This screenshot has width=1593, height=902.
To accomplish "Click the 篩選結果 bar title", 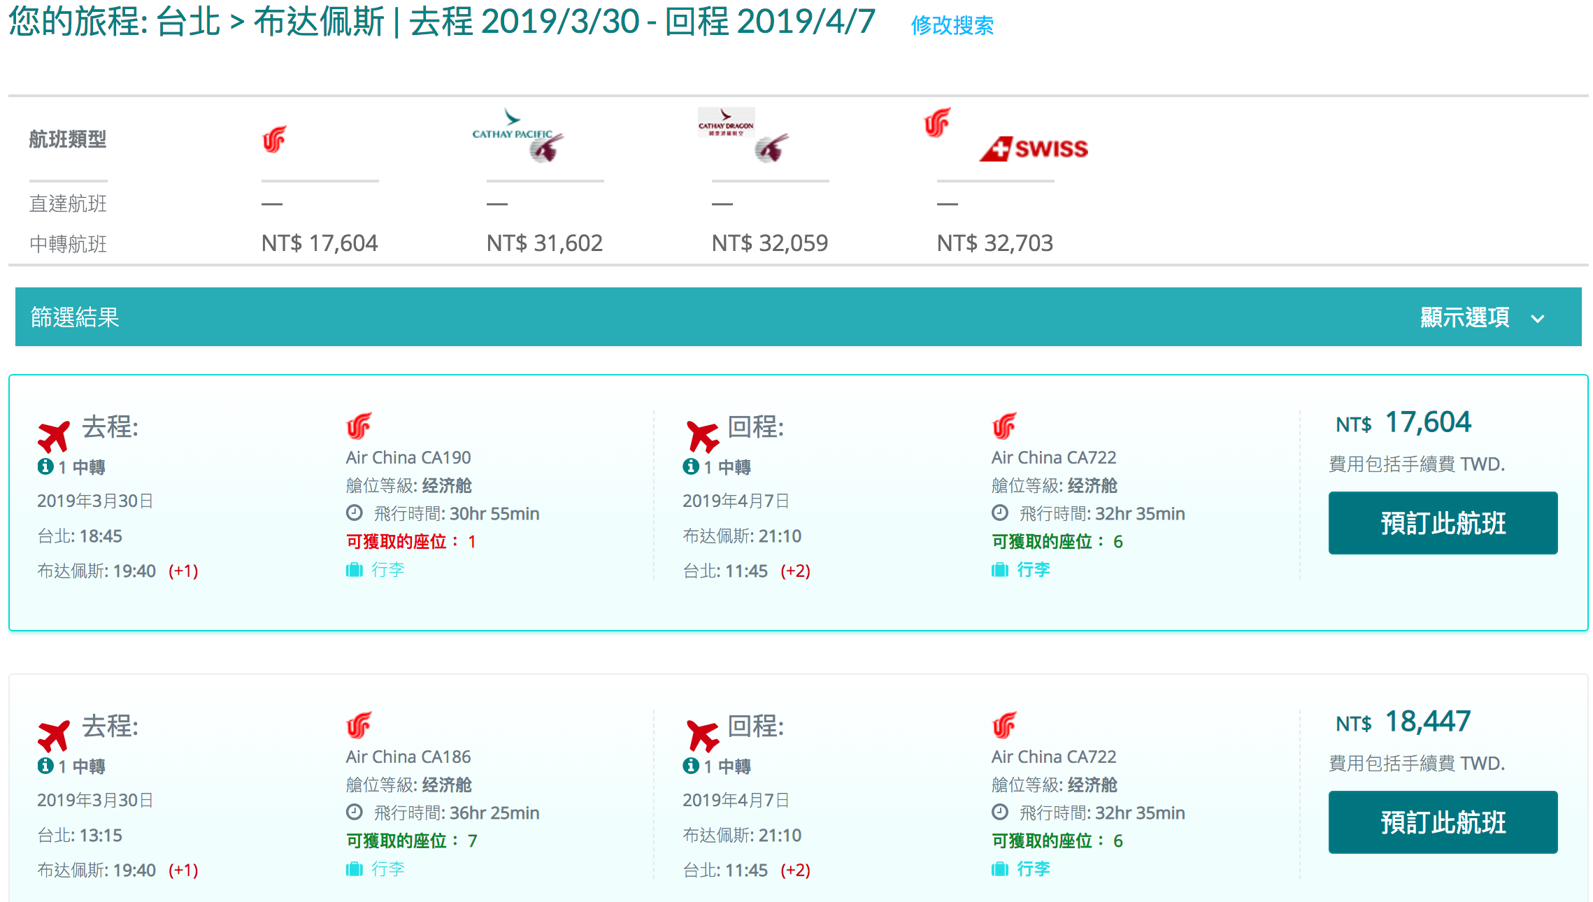I will click(75, 317).
